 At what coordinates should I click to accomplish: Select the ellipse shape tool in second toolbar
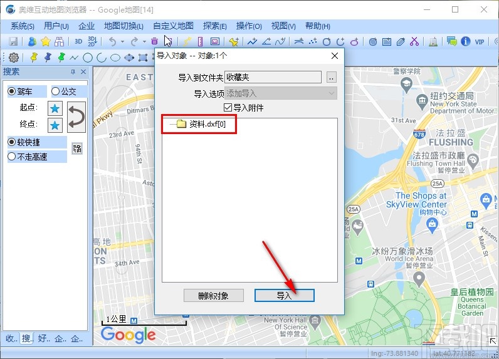pos(115,58)
